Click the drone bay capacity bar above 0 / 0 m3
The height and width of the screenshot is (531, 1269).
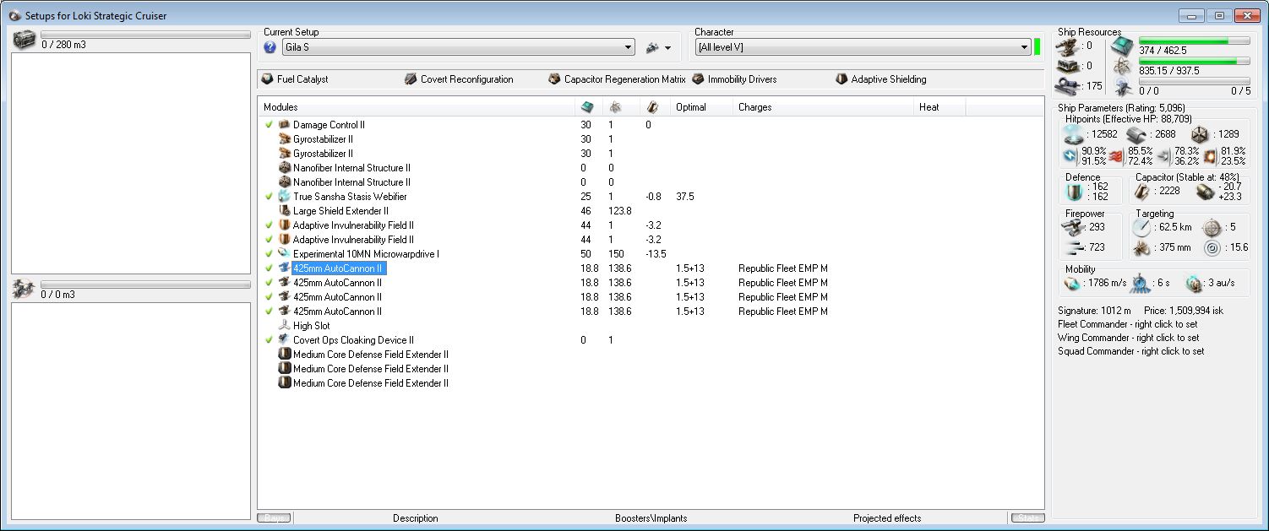click(146, 284)
